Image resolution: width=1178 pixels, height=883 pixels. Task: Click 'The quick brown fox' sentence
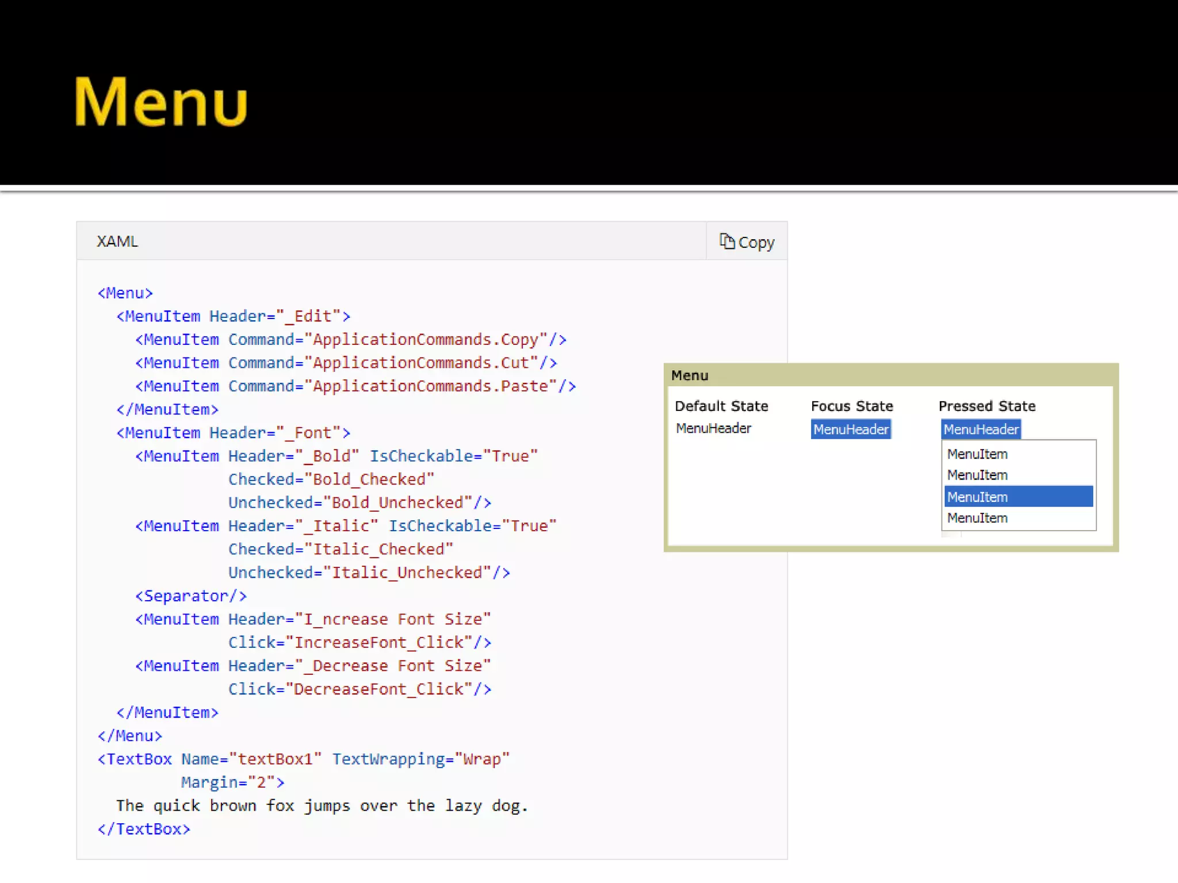coord(322,806)
